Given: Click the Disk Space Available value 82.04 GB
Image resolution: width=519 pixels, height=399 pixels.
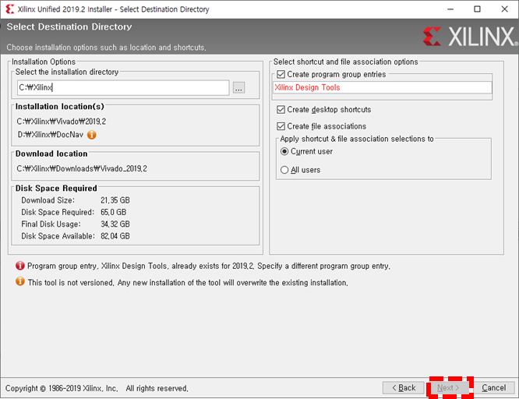Looking at the screenshot, I should pos(115,236).
